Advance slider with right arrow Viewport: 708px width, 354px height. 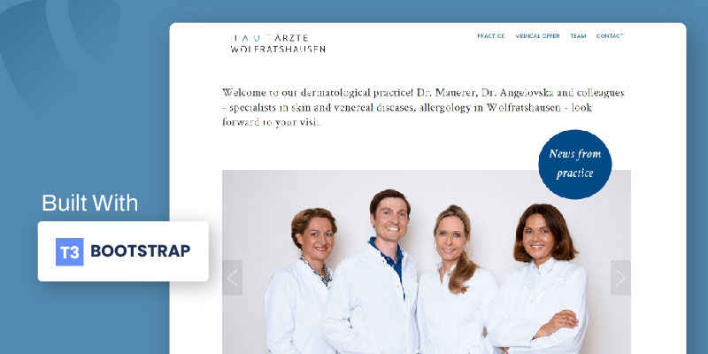click(x=620, y=278)
